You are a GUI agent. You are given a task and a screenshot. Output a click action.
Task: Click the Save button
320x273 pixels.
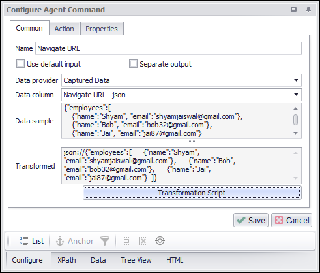(251, 220)
